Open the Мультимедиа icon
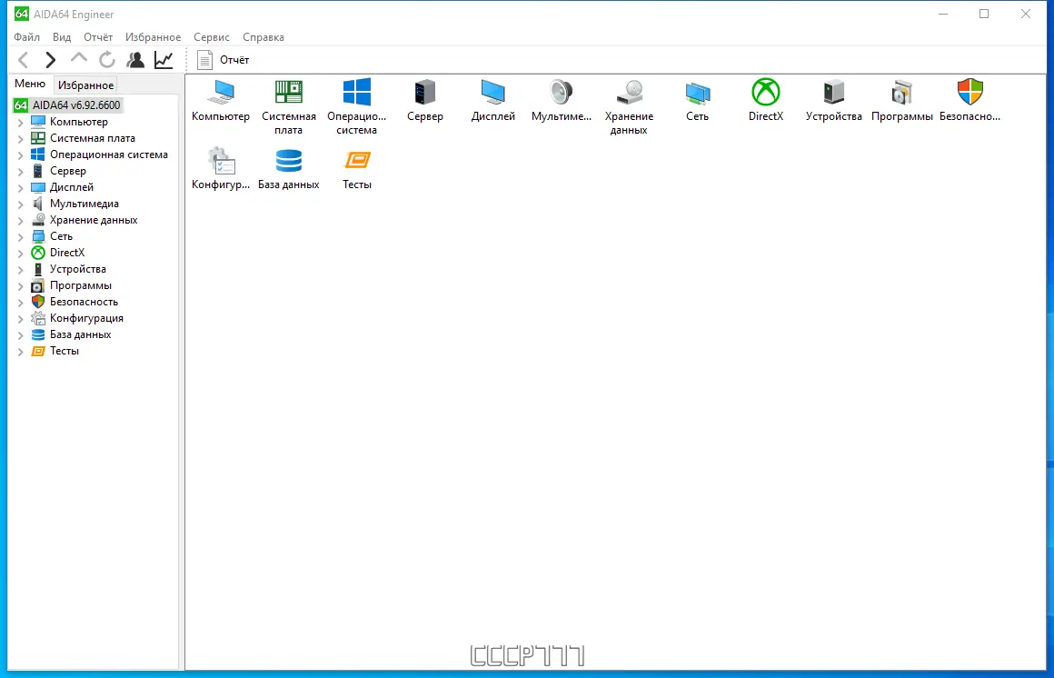 (x=561, y=100)
